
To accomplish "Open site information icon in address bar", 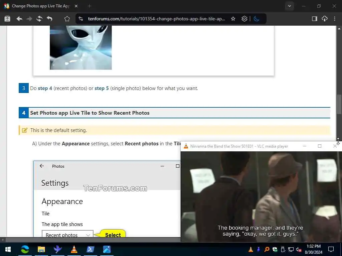I will tap(81, 19).
